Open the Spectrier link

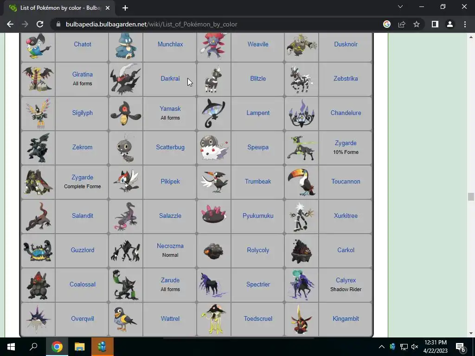point(258,285)
